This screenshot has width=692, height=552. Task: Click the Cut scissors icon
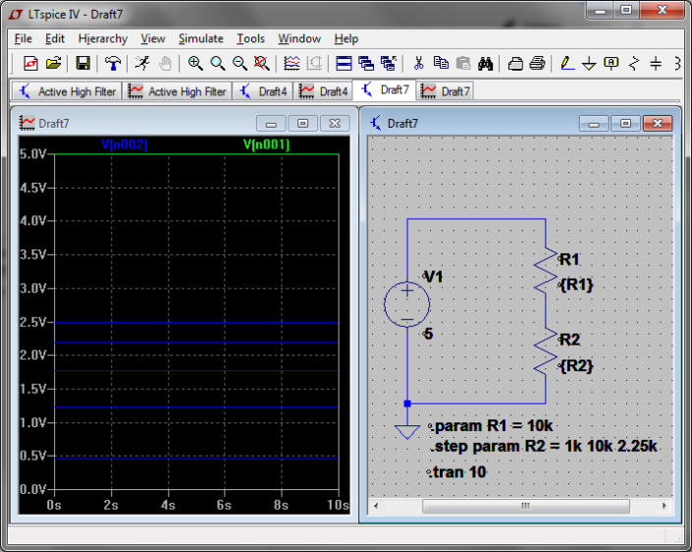(419, 64)
